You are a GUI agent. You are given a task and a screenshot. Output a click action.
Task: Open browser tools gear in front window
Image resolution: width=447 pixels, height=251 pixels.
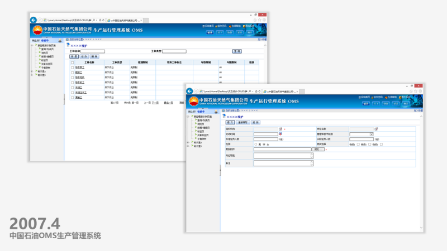(x=420, y=91)
